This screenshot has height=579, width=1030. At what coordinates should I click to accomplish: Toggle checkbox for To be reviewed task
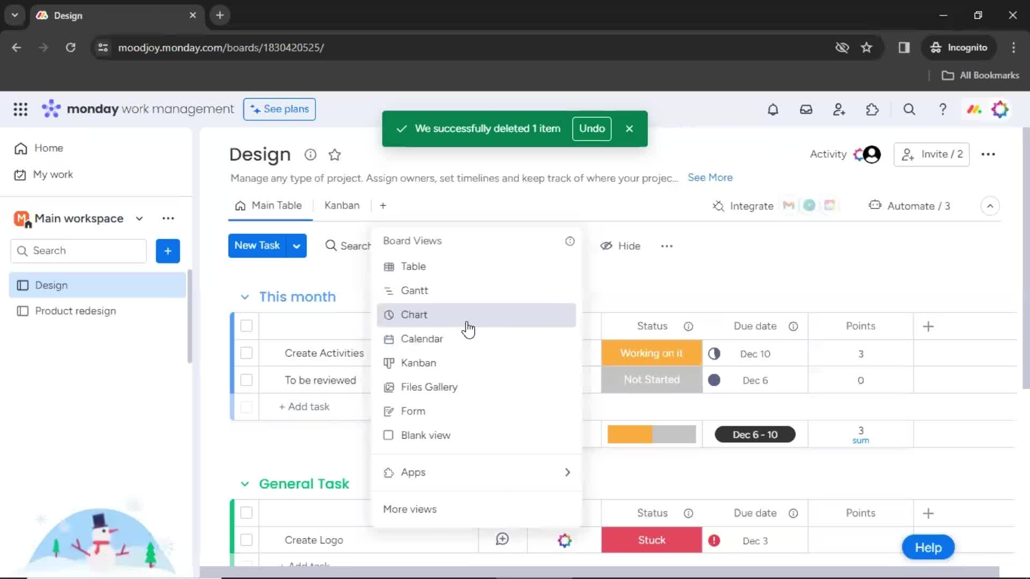(x=246, y=380)
